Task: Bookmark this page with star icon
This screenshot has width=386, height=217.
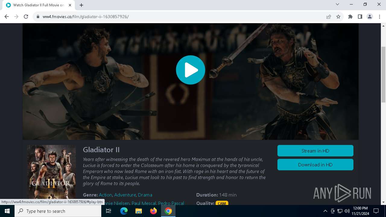Action: pyautogui.click(x=338, y=17)
